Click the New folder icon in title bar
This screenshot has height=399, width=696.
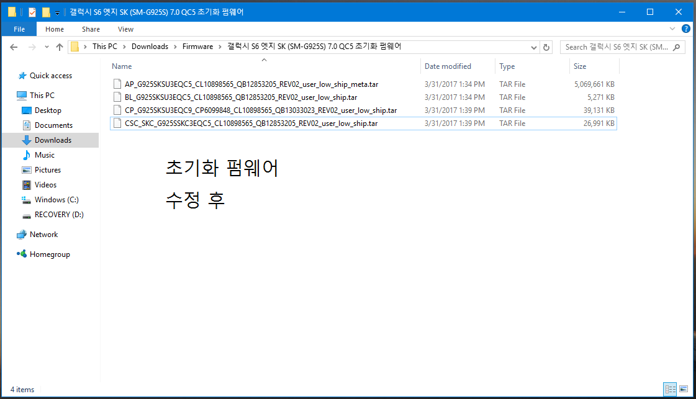[x=46, y=12]
